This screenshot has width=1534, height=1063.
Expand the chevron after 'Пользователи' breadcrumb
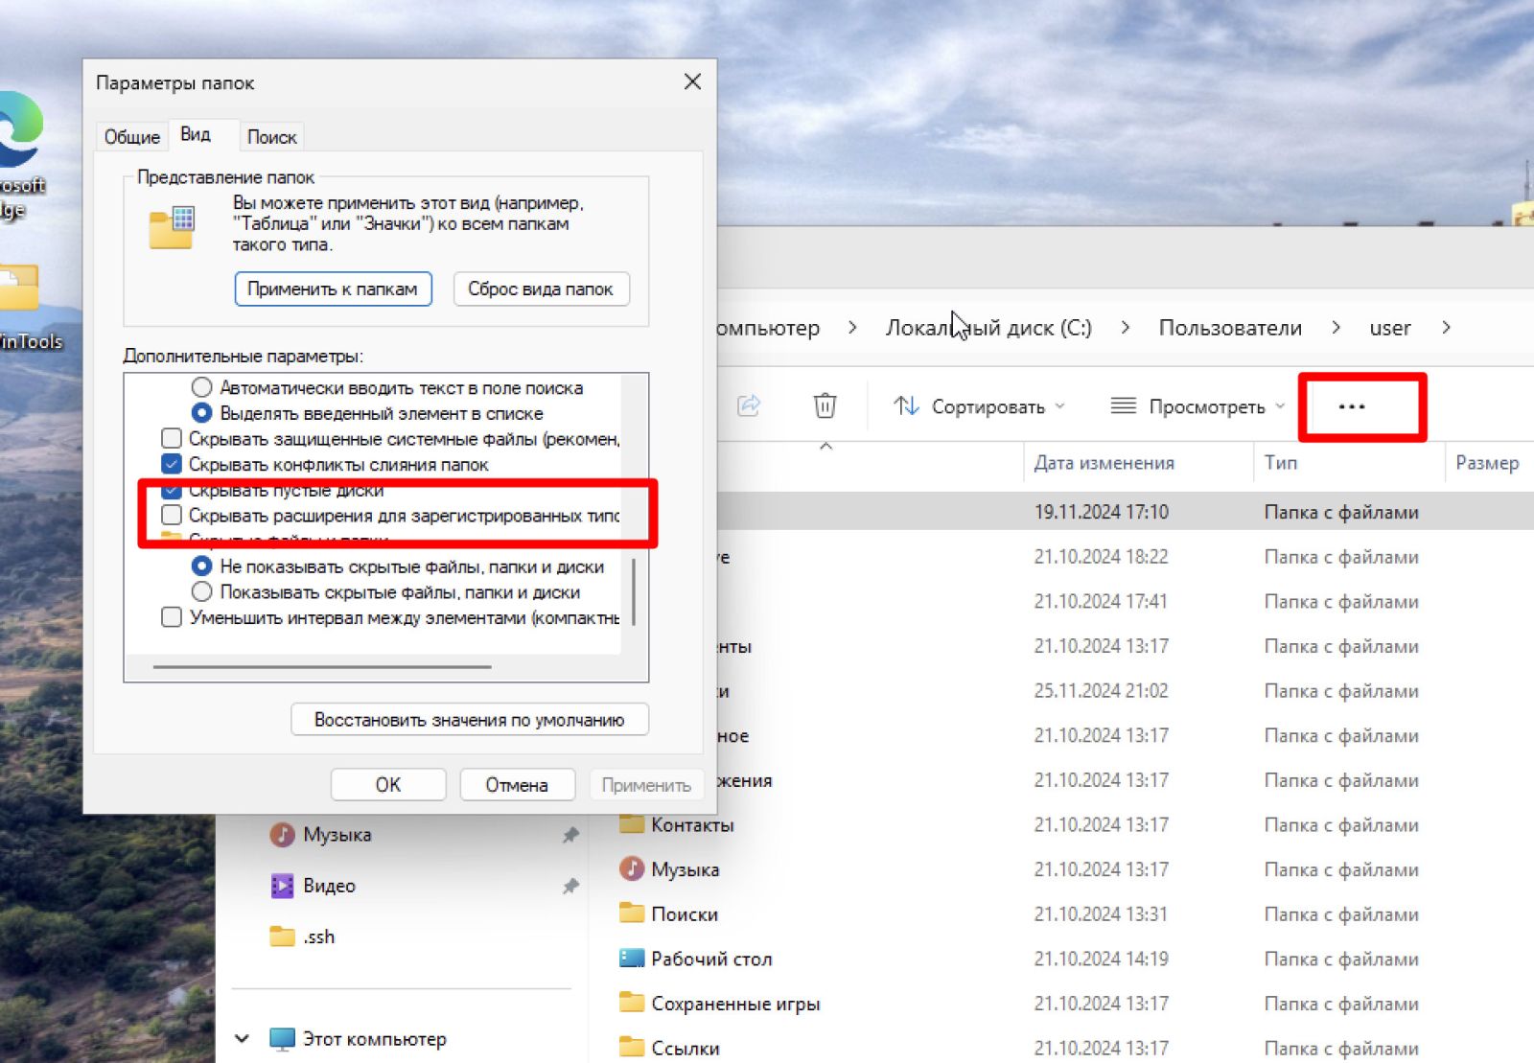1336,328
